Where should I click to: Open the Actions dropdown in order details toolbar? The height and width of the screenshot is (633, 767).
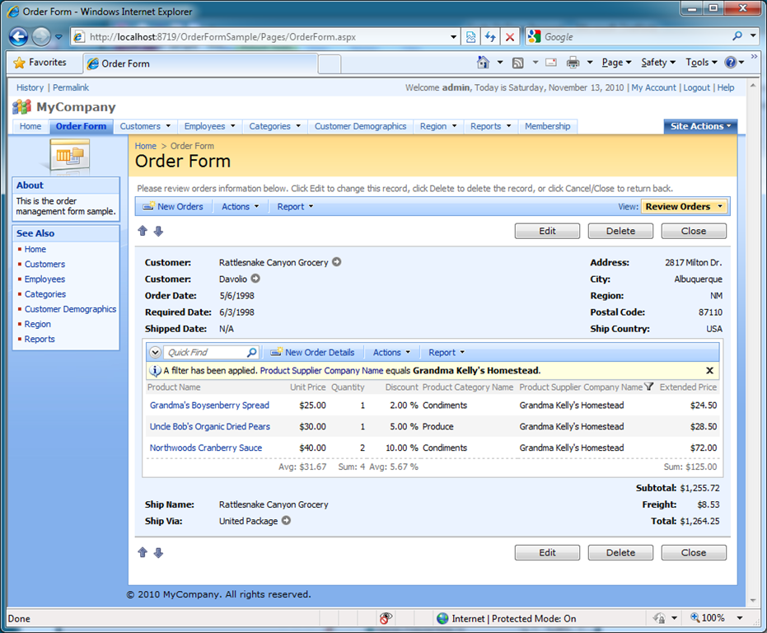(x=391, y=353)
